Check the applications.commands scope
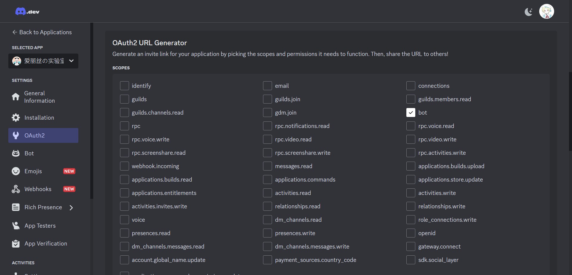This screenshot has height=275, width=572. click(x=267, y=179)
